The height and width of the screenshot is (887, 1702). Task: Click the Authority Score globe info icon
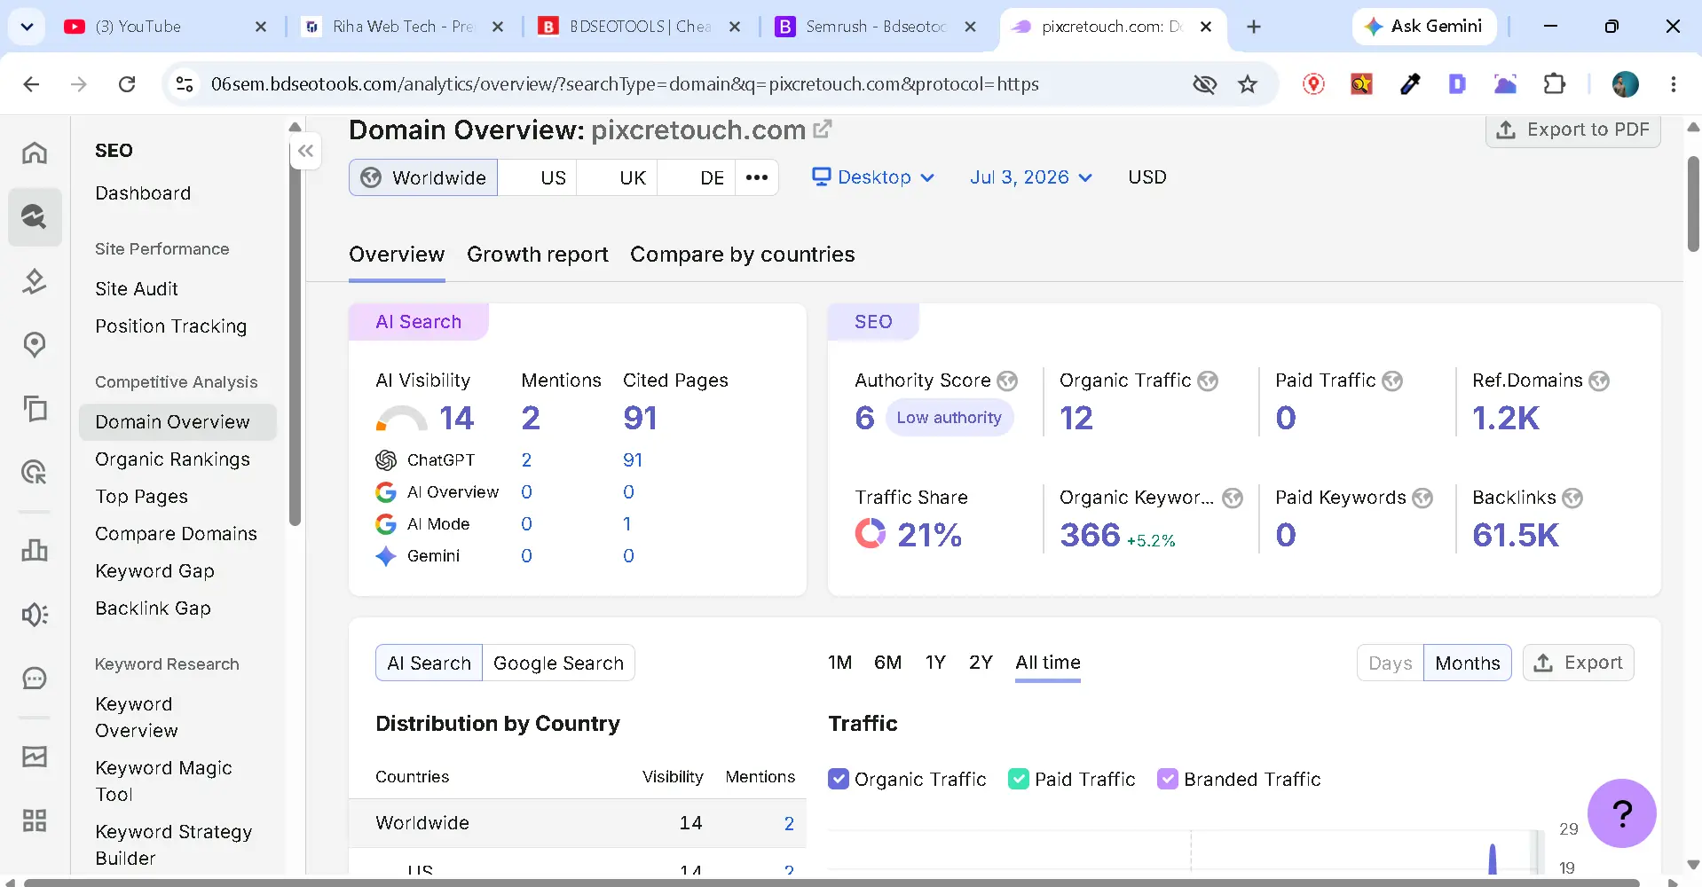tap(1007, 381)
